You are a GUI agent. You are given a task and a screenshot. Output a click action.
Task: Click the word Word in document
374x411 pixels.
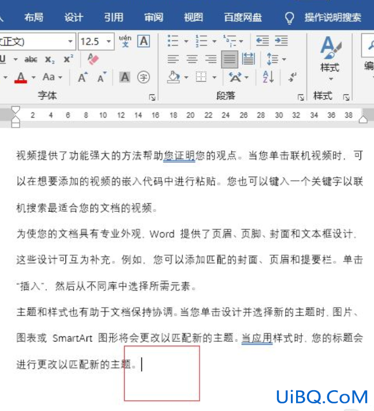click(x=162, y=234)
